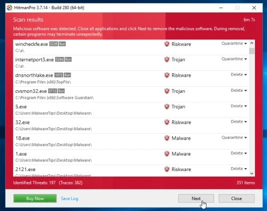Select the 18.exe file name
The image size is (267, 211).
tap(22, 138)
